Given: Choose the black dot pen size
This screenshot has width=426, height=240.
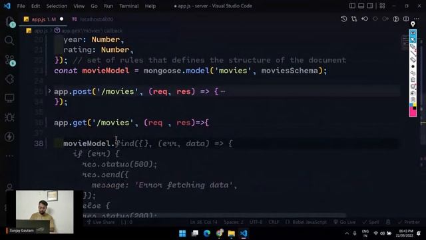Looking at the screenshot, I should (x=413, y=67).
